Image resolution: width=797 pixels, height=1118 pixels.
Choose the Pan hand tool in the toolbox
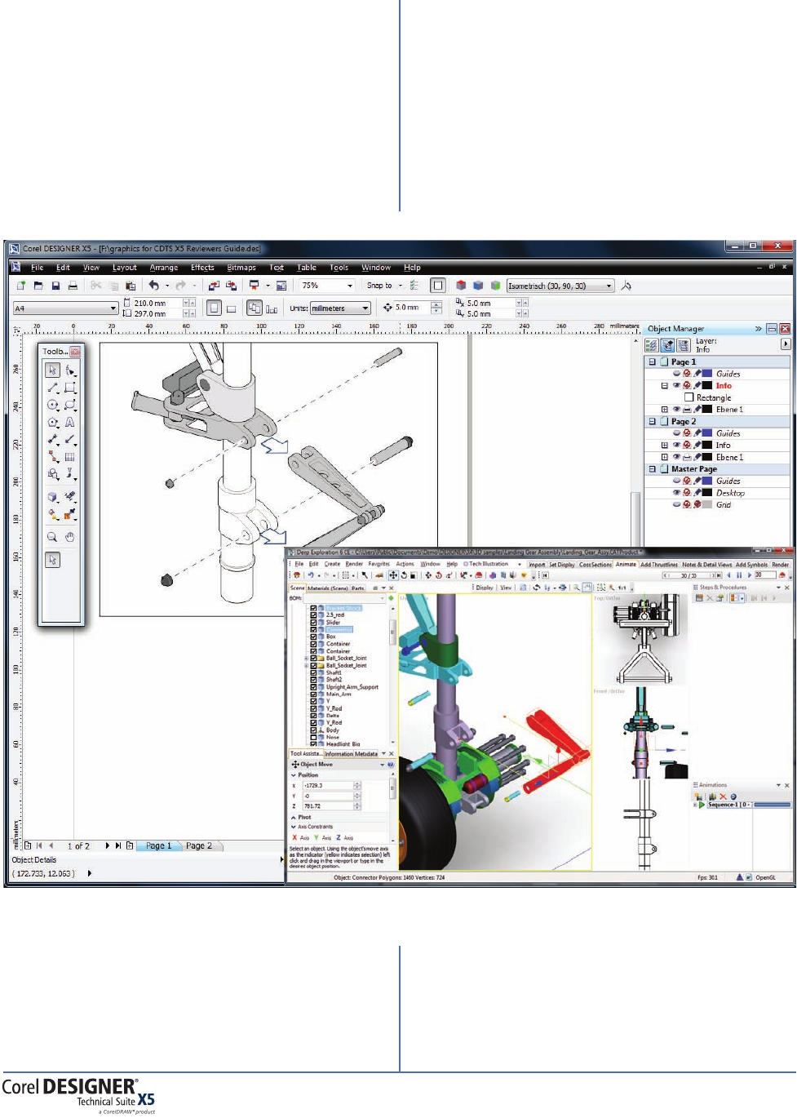70,536
